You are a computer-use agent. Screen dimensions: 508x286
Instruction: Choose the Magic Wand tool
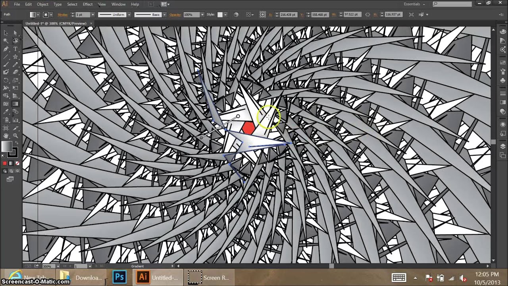pos(6,41)
